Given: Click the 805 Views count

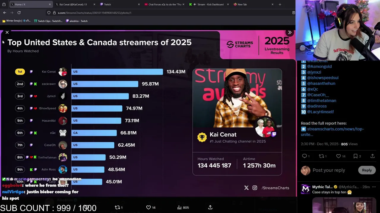Looking at the screenshot, I should [x=349, y=144].
